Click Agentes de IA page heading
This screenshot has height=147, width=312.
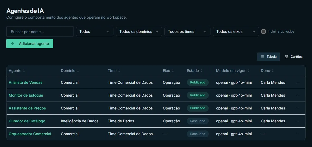click(x=25, y=11)
